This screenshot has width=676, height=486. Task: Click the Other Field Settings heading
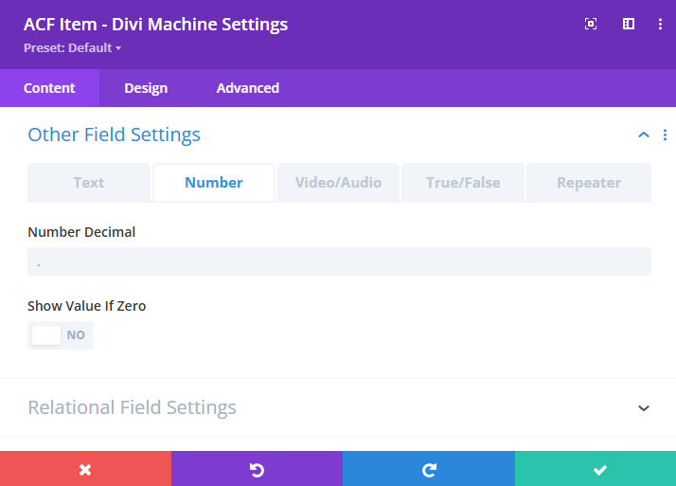(115, 135)
